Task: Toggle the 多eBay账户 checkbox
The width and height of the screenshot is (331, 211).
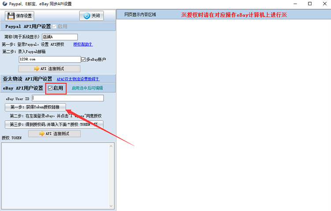Action: tap(83, 60)
